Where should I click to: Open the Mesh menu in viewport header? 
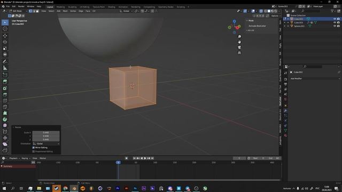(x=65, y=11)
